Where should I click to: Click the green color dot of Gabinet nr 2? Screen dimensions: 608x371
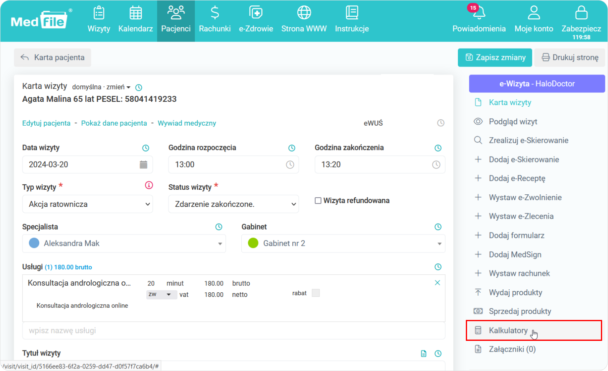click(x=253, y=243)
